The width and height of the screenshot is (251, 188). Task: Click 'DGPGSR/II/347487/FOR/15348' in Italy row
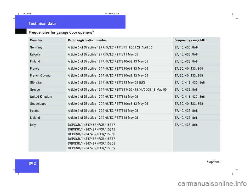tap(92, 130)
